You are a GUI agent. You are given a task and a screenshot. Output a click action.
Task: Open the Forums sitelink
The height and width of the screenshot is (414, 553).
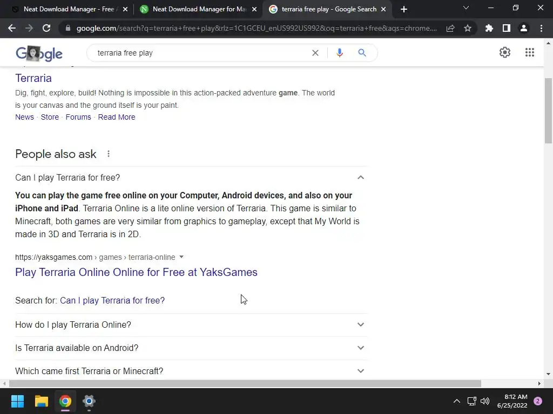(x=78, y=117)
